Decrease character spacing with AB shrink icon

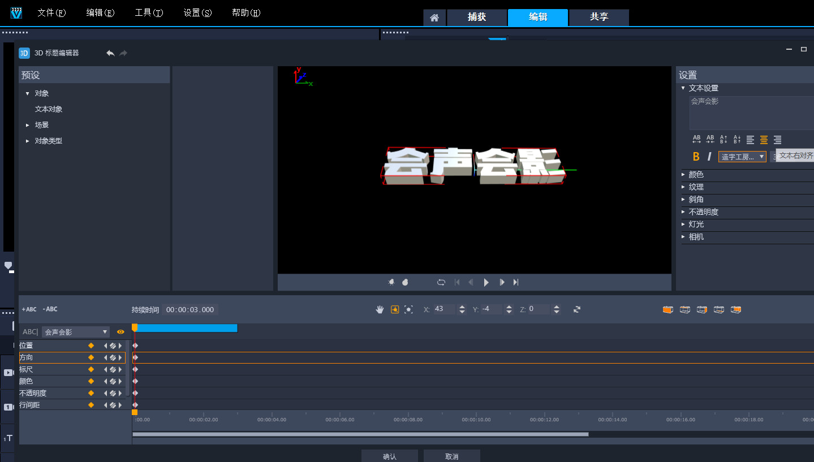[710, 139]
